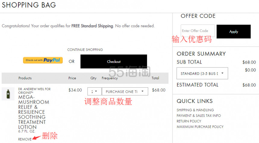
Task: Click the PayPal logo on yellow button
Action: click(x=52, y=60)
